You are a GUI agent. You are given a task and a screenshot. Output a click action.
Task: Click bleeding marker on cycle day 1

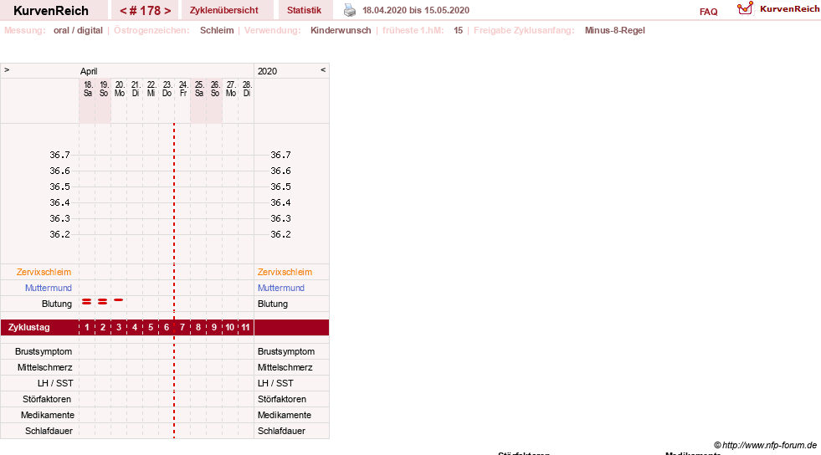click(87, 302)
